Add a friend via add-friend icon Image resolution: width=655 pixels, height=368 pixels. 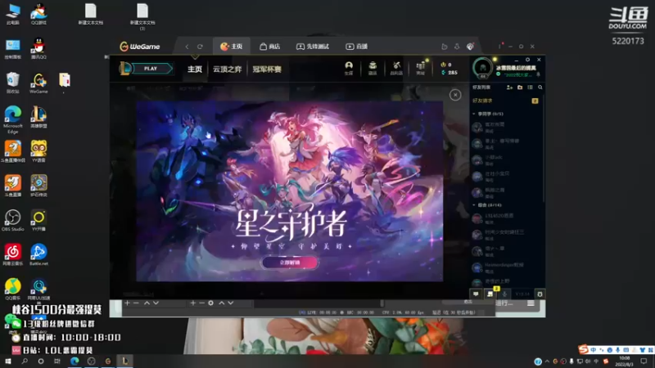tap(509, 88)
